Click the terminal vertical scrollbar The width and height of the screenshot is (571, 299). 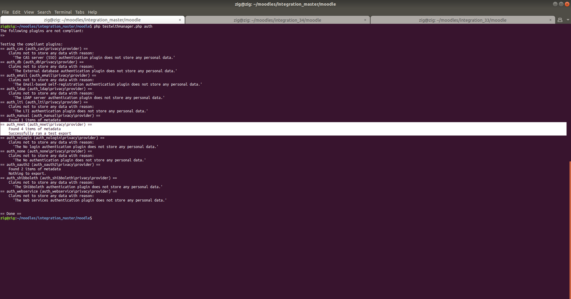[x=570, y=230]
